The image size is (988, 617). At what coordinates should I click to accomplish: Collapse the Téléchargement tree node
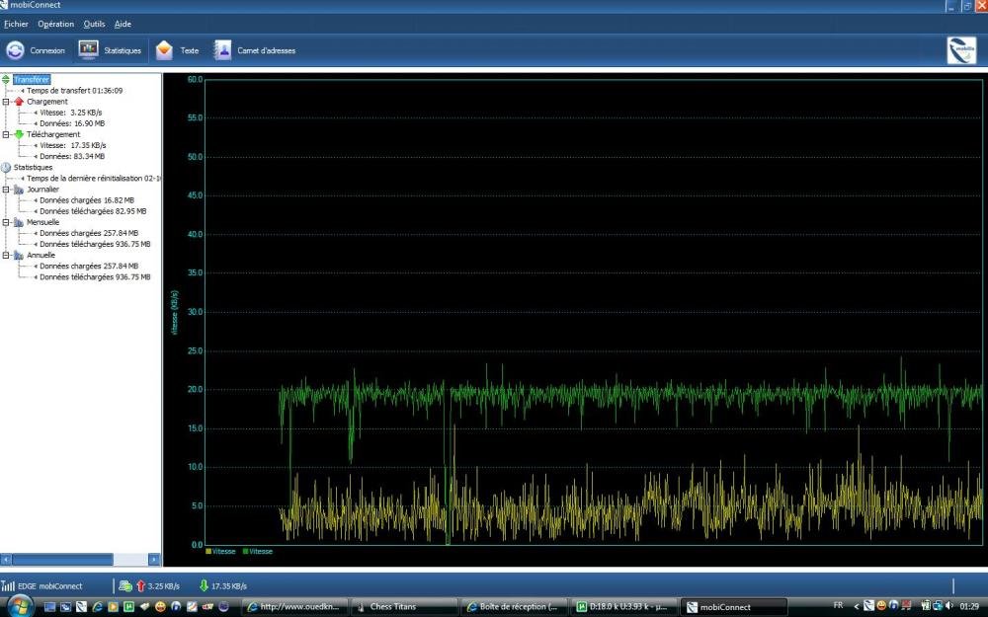click(x=6, y=134)
